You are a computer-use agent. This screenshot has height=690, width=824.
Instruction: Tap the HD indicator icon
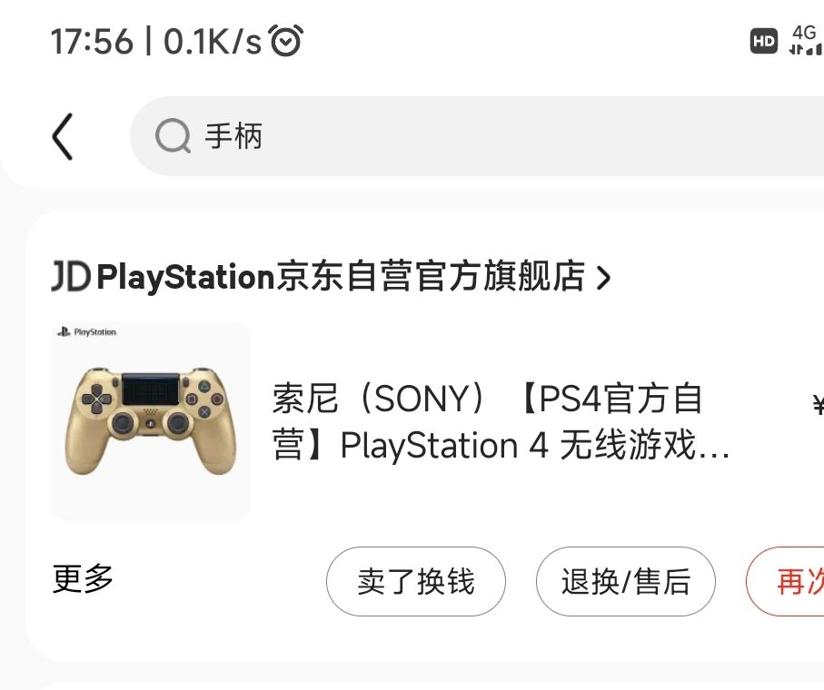(x=764, y=41)
